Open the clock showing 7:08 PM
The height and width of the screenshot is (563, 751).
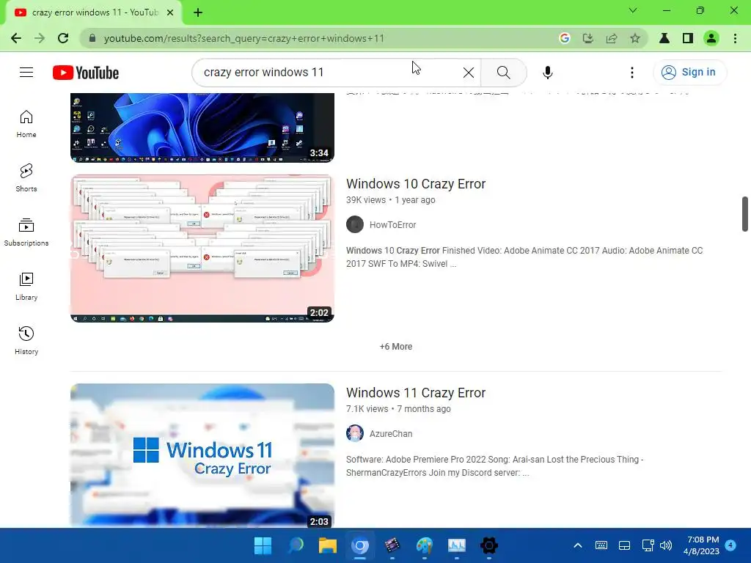pyautogui.click(x=702, y=545)
